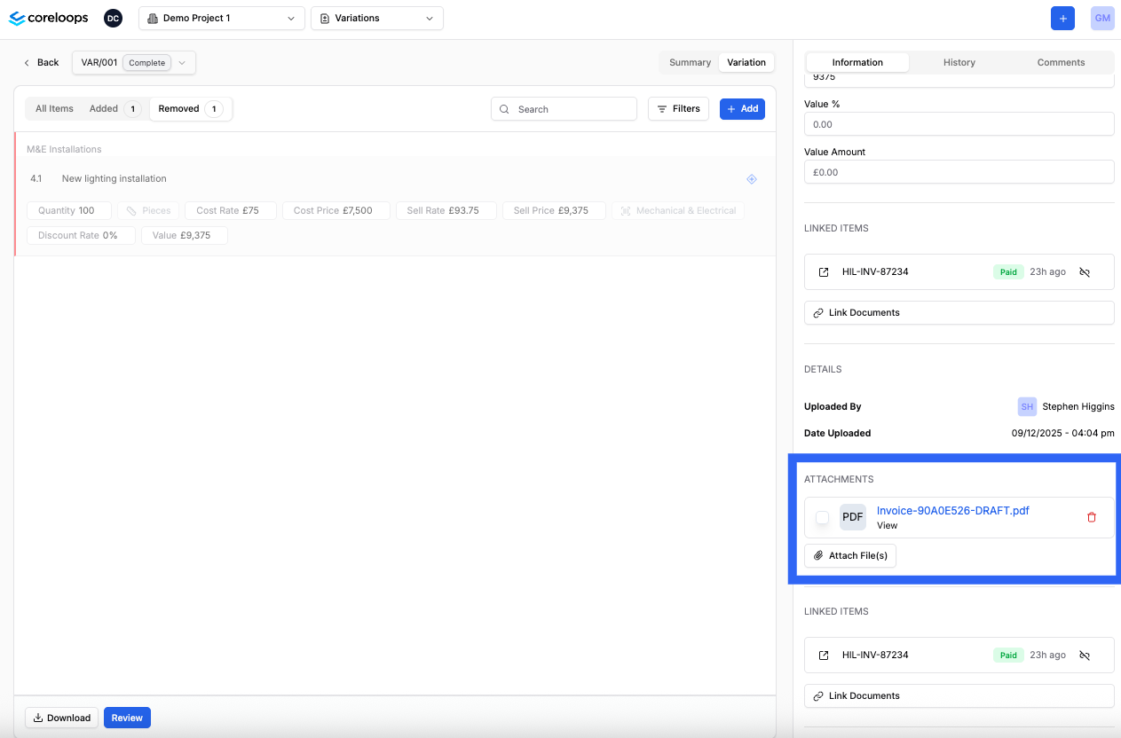Viewport: 1121px width, 738px height.
Task: Click the blue plus icon in header
Action: (1062, 18)
